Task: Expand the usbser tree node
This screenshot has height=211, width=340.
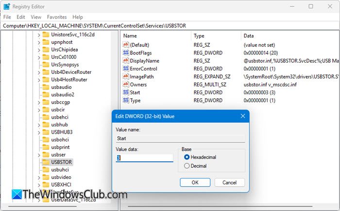Action: click(x=39, y=155)
